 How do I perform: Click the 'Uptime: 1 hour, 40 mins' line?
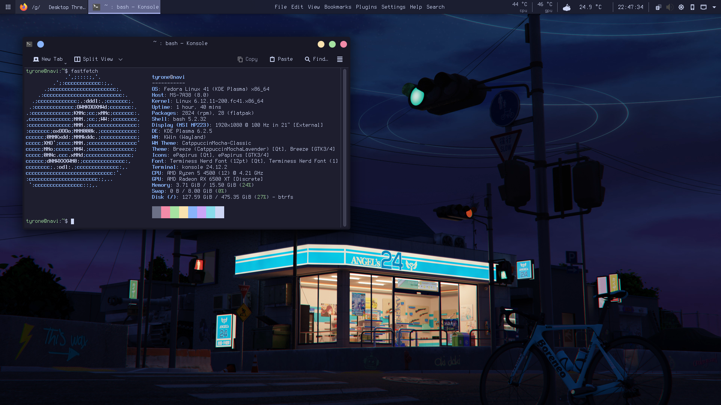[x=187, y=107]
